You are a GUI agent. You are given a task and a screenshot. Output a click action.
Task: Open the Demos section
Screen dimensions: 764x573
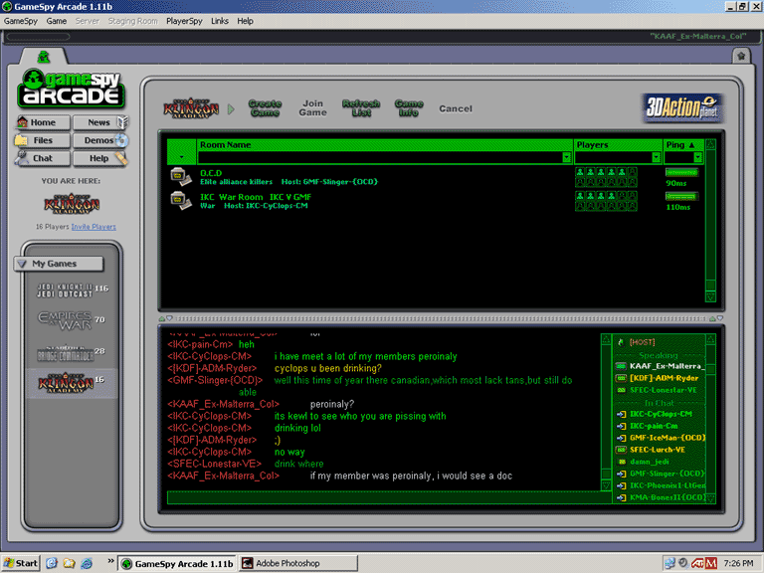[99, 140]
